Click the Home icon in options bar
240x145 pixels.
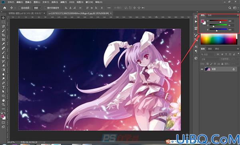coord(5,8)
